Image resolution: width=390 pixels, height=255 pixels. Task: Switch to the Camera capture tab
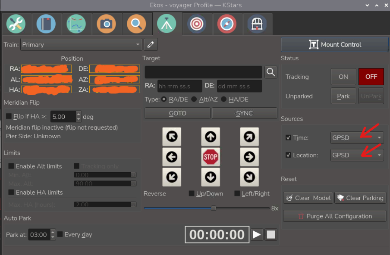(x=106, y=24)
